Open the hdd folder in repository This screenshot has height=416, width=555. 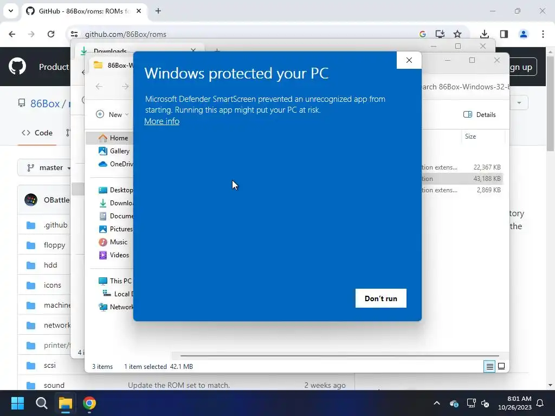coord(50,265)
